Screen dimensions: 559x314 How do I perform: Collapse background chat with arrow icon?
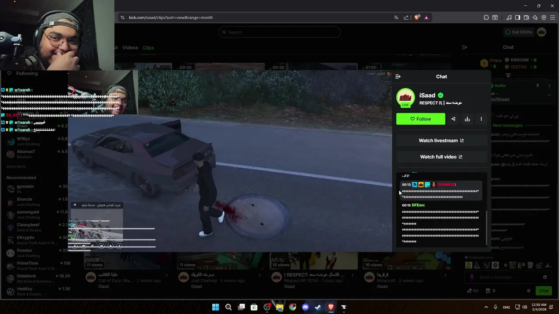464,47
